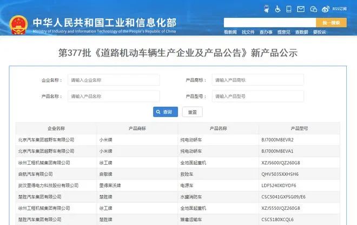Open the 要投诉 menu item

pos(320,32)
